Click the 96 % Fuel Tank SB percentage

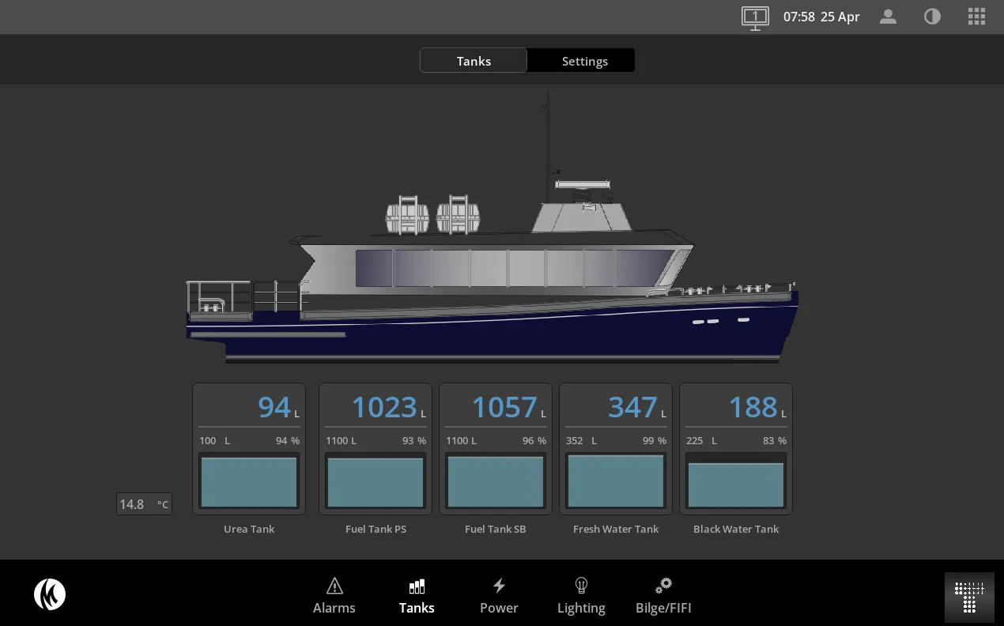(x=534, y=440)
